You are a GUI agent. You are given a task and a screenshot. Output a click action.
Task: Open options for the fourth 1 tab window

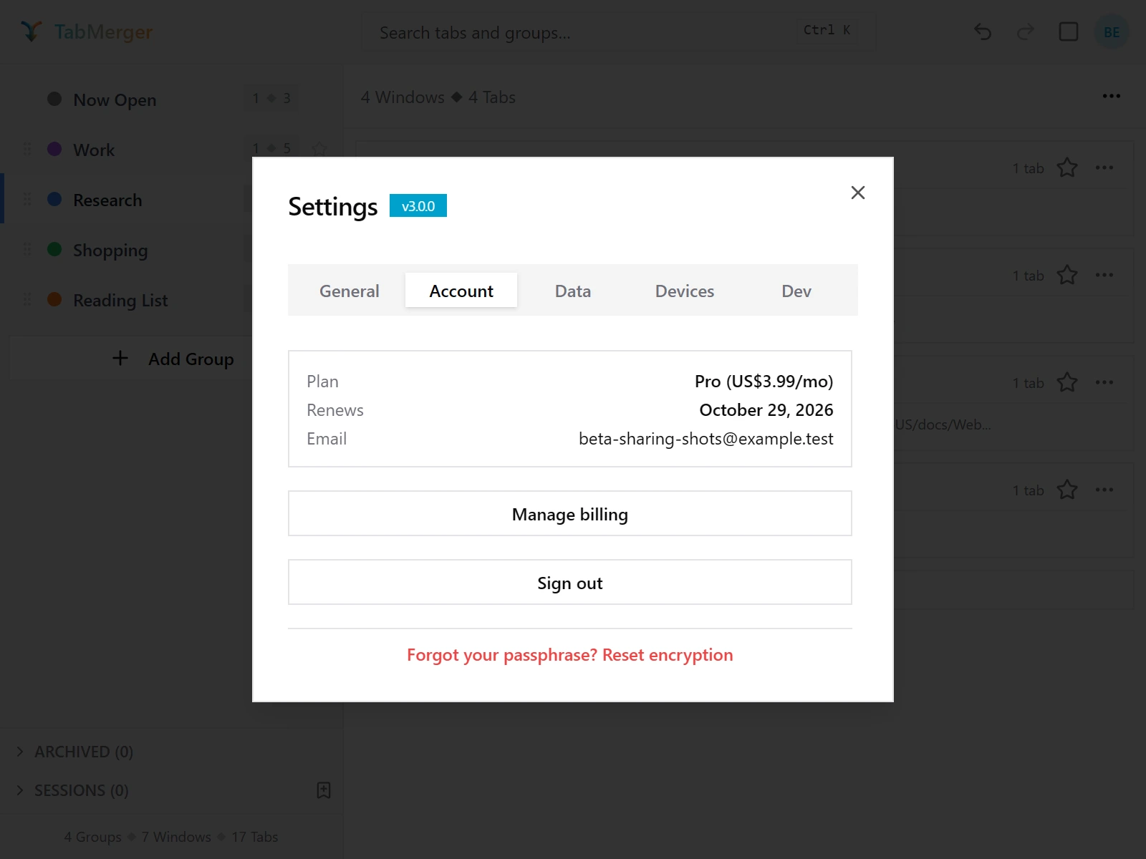tap(1104, 490)
